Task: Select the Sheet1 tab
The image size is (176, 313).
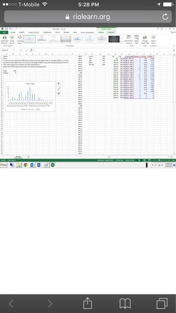Action: (x=18, y=156)
